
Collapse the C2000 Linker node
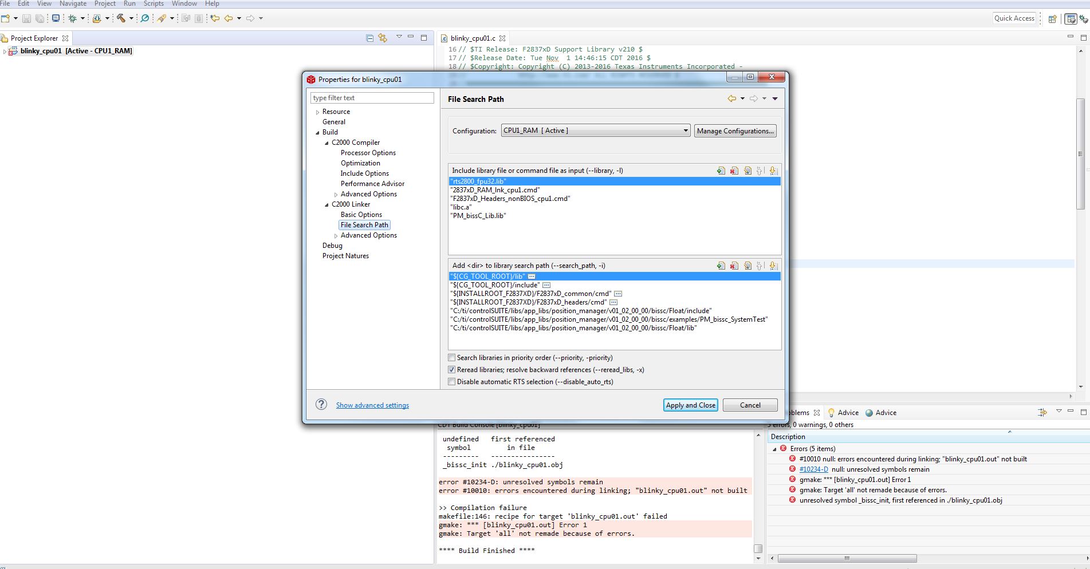pyautogui.click(x=327, y=205)
